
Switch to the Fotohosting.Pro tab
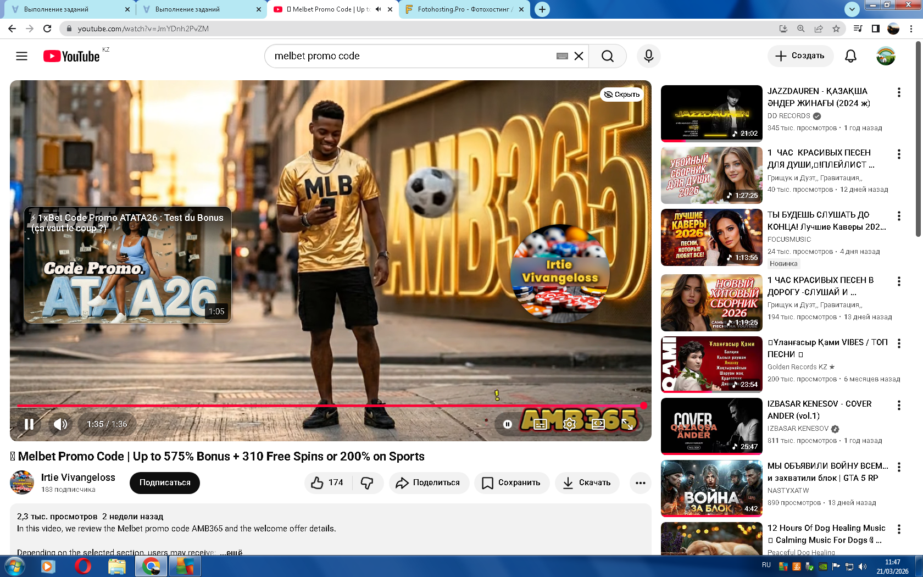click(464, 9)
